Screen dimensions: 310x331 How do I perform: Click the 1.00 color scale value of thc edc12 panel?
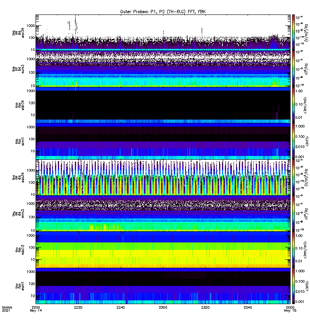[x=299, y=235]
